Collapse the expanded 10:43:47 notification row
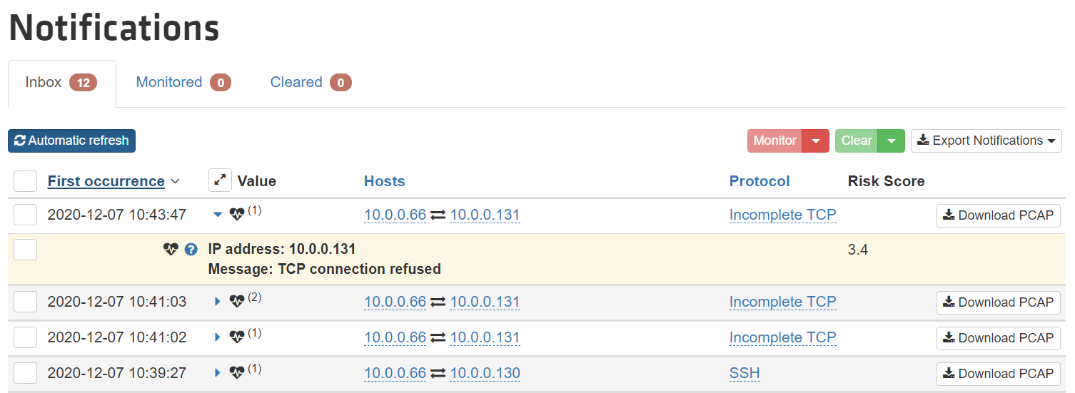1075x393 pixels. (x=218, y=215)
